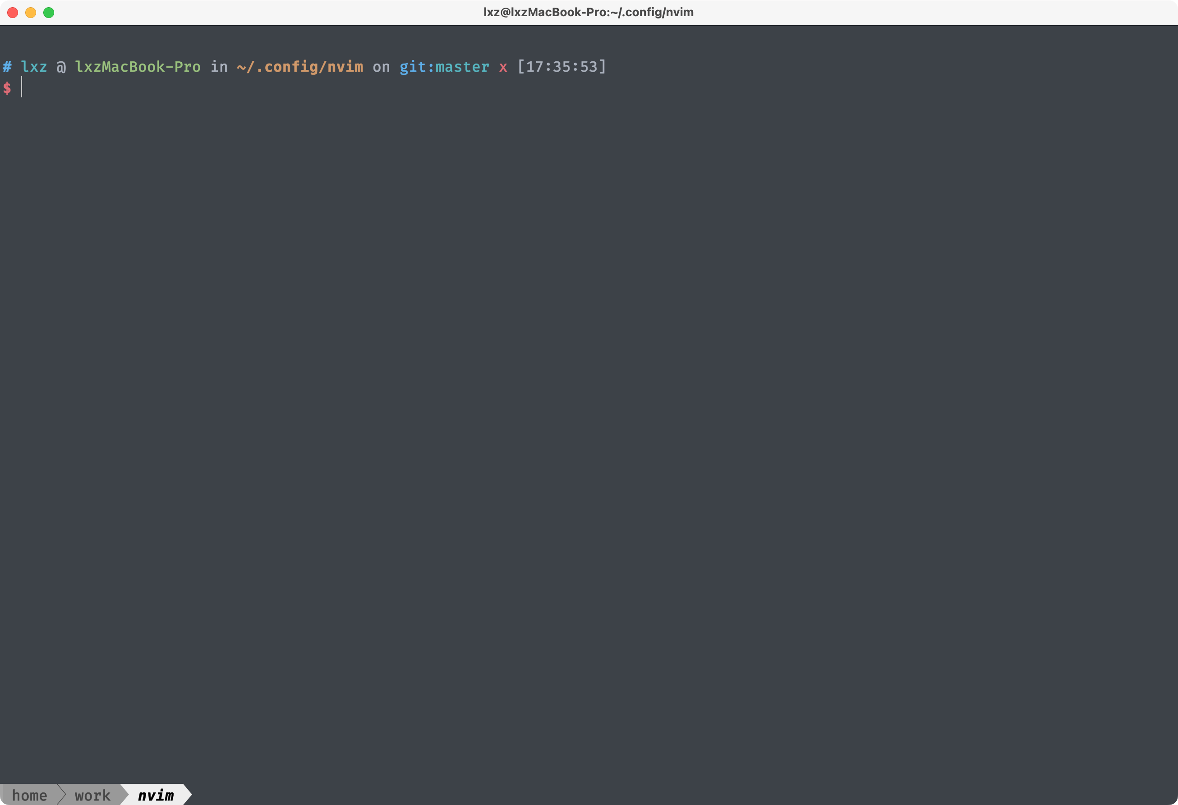
Task: Click the [17:35:53] timestamp
Action: (x=561, y=67)
